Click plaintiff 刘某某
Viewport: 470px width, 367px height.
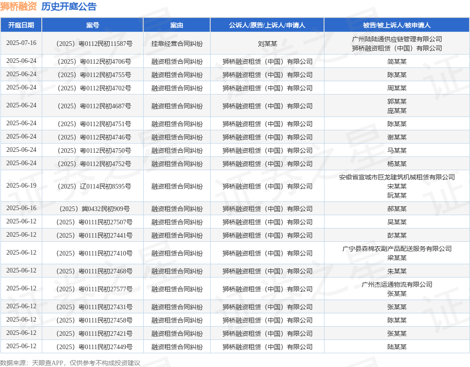268,44
